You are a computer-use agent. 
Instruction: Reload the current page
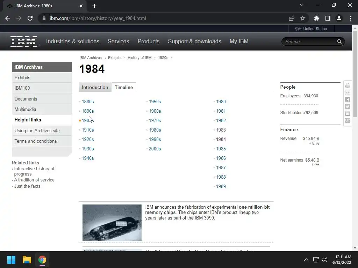pos(30,18)
